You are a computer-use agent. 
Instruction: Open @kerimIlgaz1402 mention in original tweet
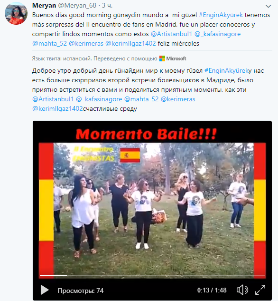[x=130, y=44]
